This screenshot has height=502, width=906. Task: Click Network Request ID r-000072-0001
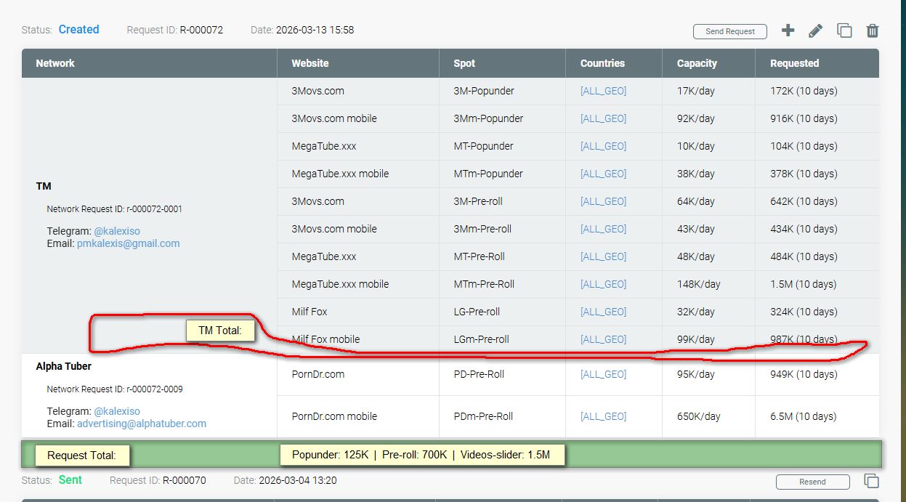click(x=115, y=209)
